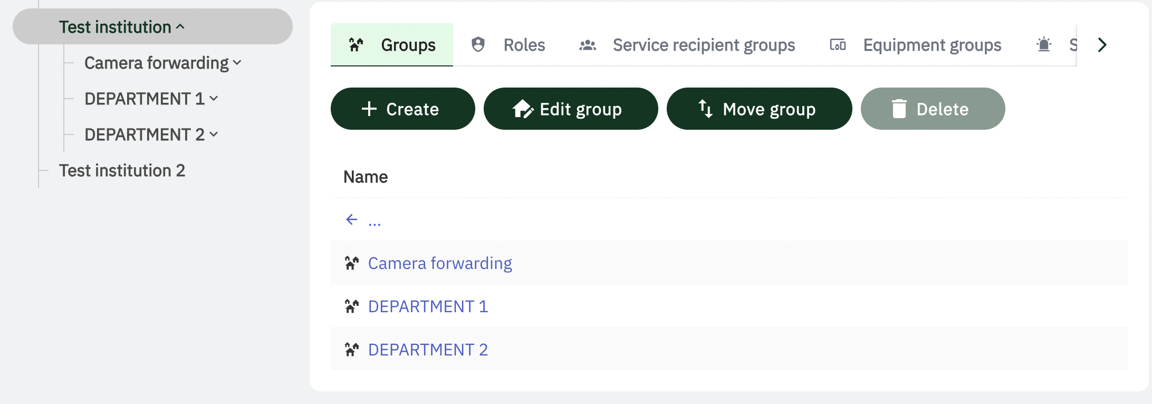Screen dimensions: 1152x404
Task: Select Test institution in the sidebar tree
Action: point(115,27)
